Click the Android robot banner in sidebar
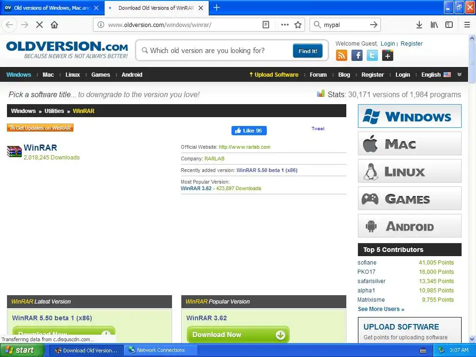This screenshot has height=357, width=476. 410,226
